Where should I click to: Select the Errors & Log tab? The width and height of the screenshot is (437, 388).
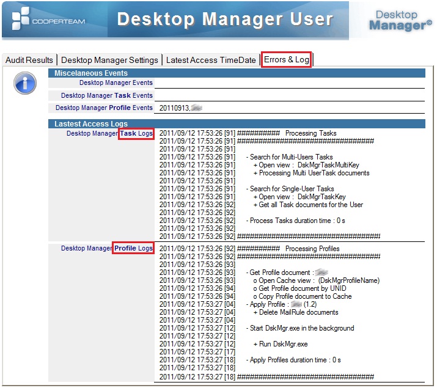[287, 59]
